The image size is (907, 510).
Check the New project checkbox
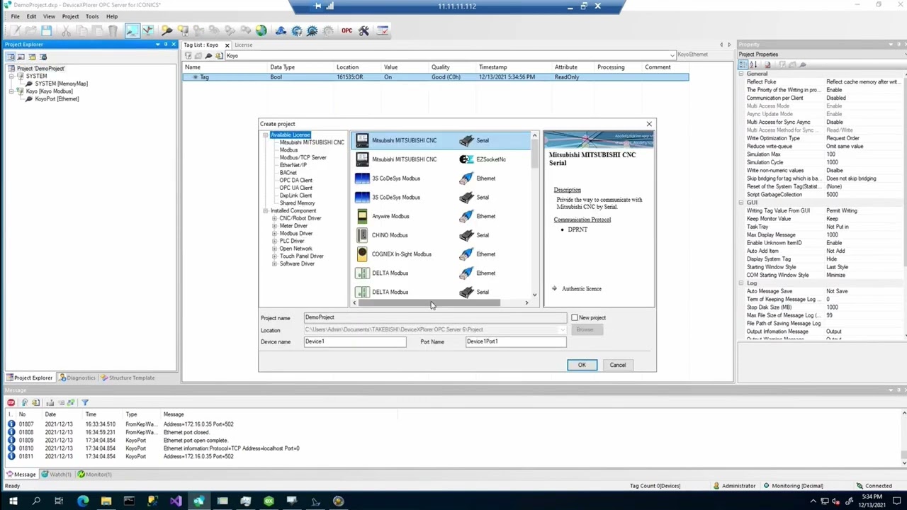pos(575,318)
